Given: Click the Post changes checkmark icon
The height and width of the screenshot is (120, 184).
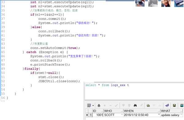Looking at the screenshot, I should 116,105.
